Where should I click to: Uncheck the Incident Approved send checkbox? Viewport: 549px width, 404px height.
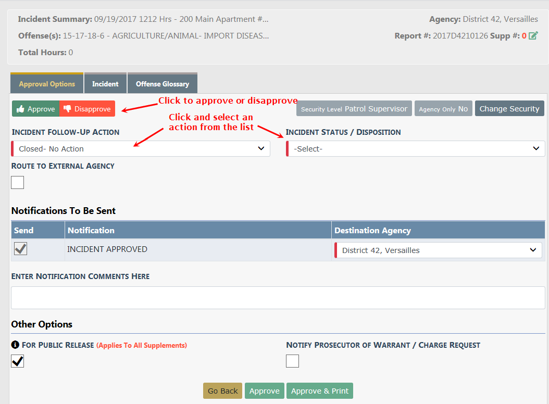[21, 249]
